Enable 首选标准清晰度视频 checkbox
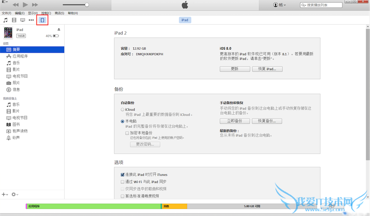 click(122, 196)
